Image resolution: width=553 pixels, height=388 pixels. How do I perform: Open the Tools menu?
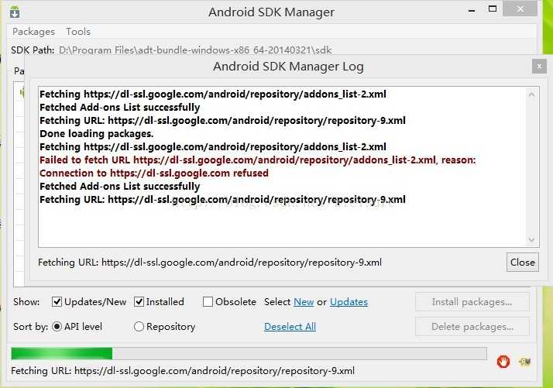coord(78,32)
